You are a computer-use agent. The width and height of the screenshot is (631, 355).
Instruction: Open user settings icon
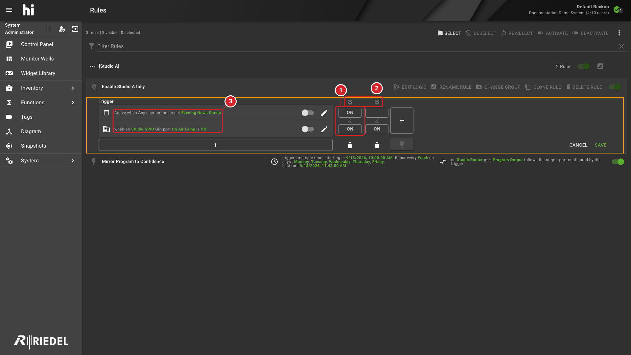tap(62, 29)
